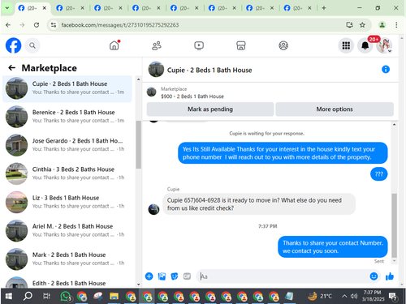Go back in browser history
The width and height of the screenshot is (406, 304).
[x=8, y=25]
